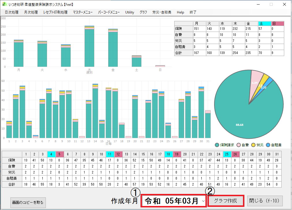The width and height of the screenshot is (292, 210).
Task: Open the 日次処理 menu
Action: [12, 12]
